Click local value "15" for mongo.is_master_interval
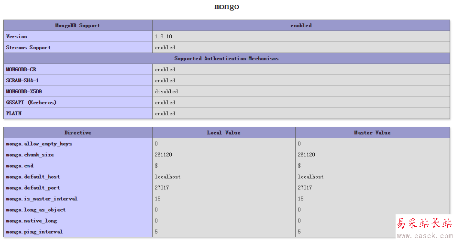The height and width of the screenshot is (243, 453). 157,199
